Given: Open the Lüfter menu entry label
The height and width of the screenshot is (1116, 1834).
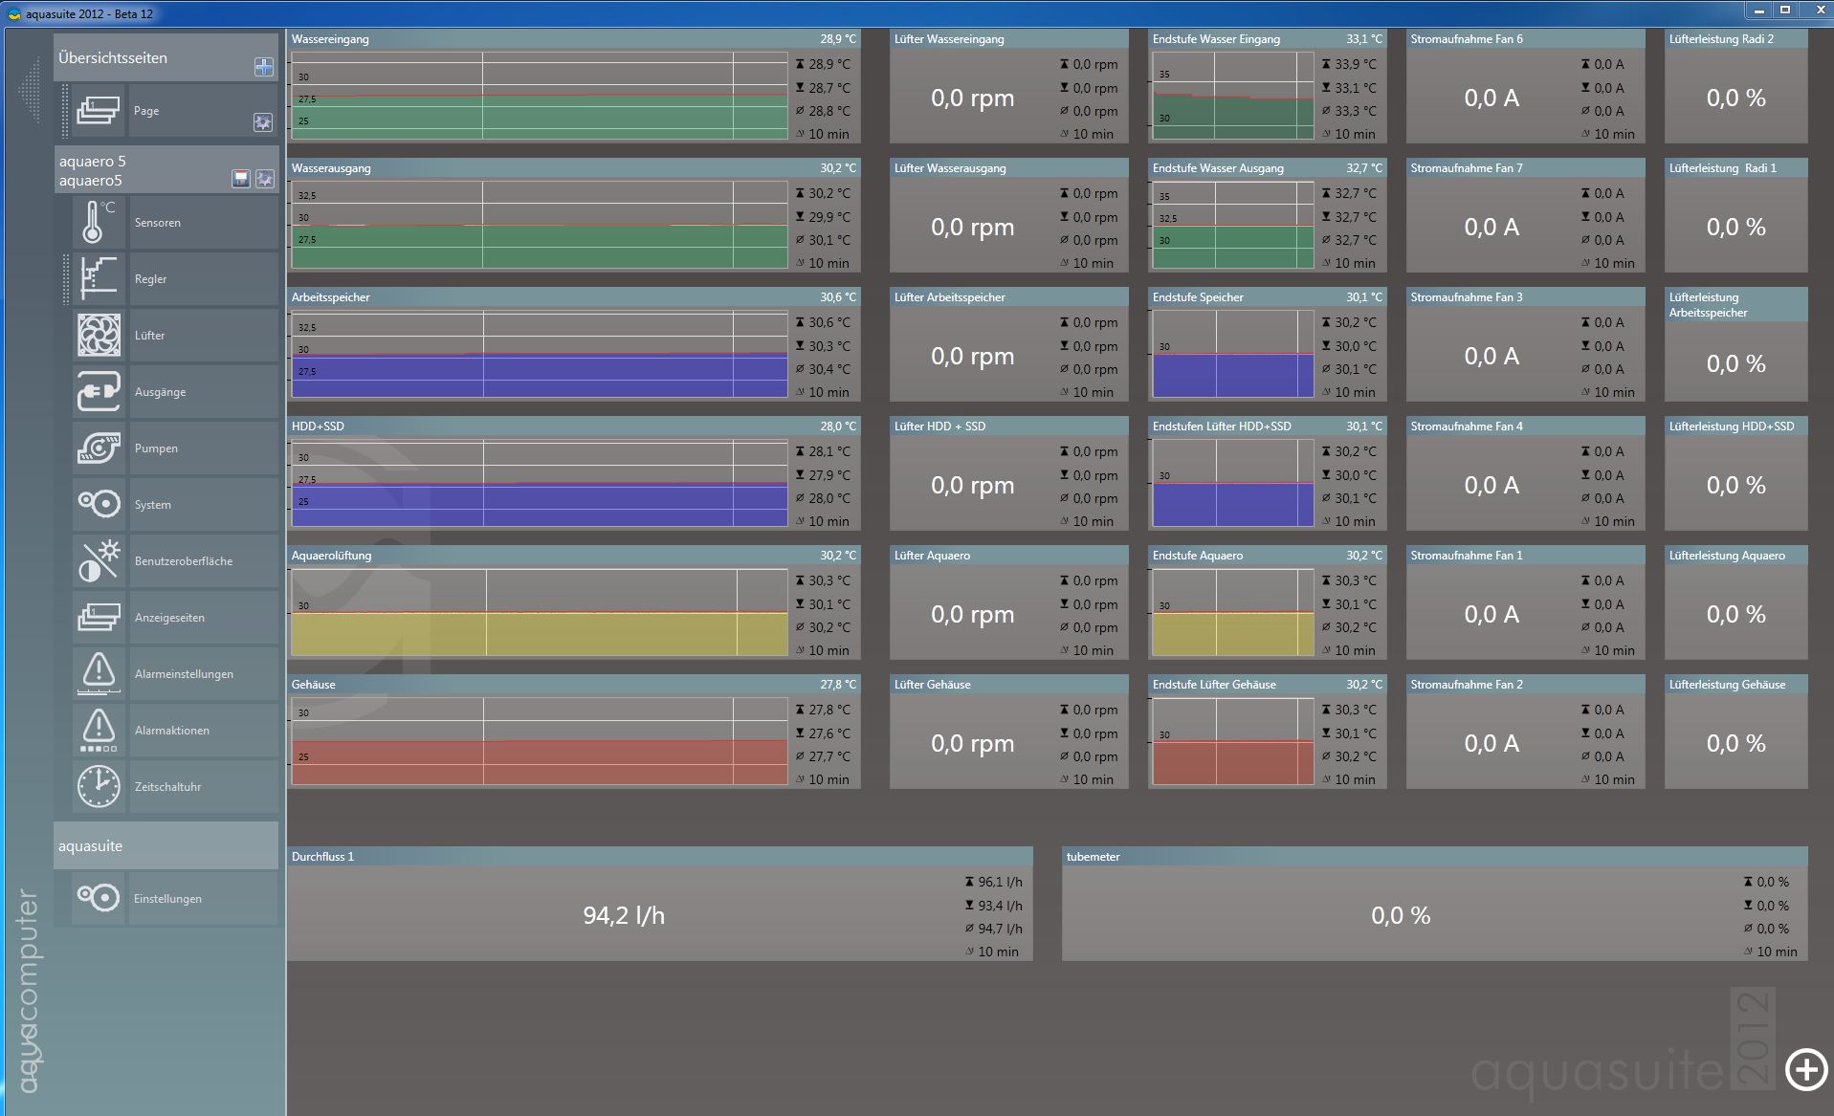Looking at the screenshot, I should pyautogui.click(x=150, y=336).
